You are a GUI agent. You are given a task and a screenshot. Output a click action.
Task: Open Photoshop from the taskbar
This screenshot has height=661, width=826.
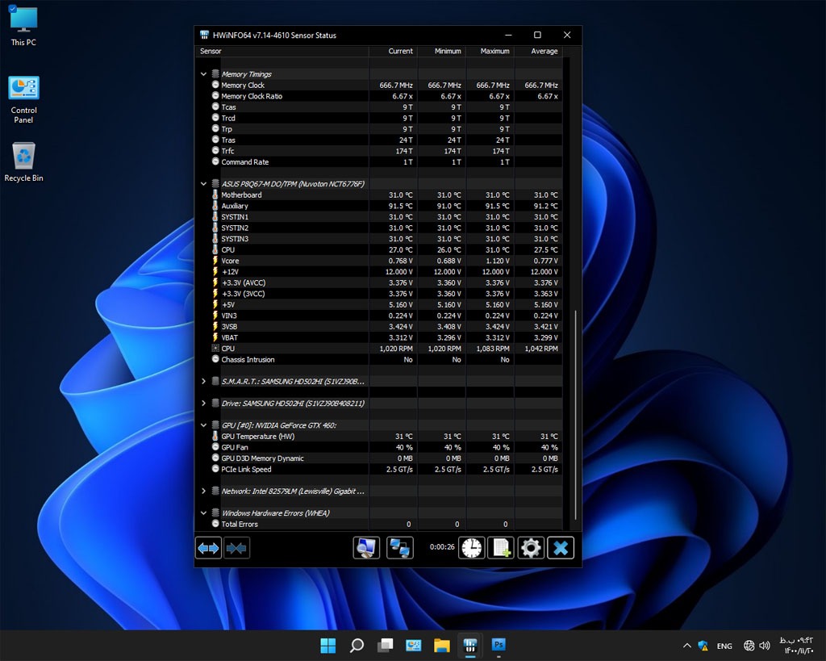click(x=499, y=645)
